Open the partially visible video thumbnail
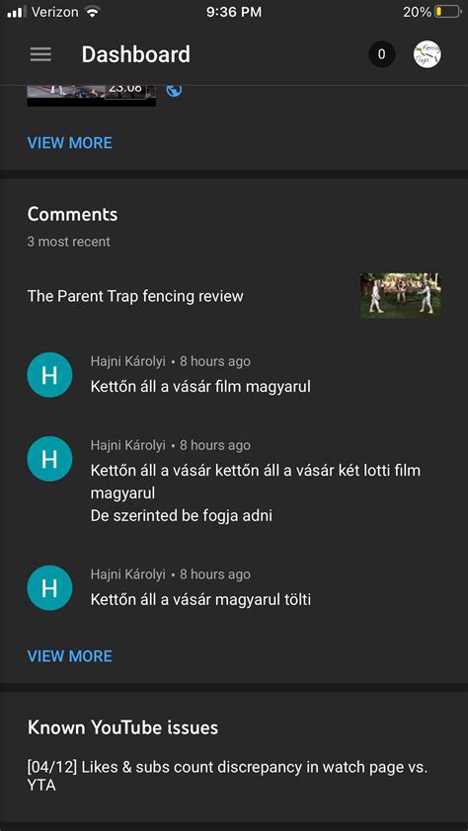 coord(92,96)
